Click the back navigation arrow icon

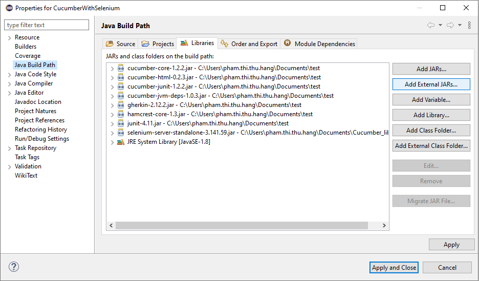tap(431, 25)
